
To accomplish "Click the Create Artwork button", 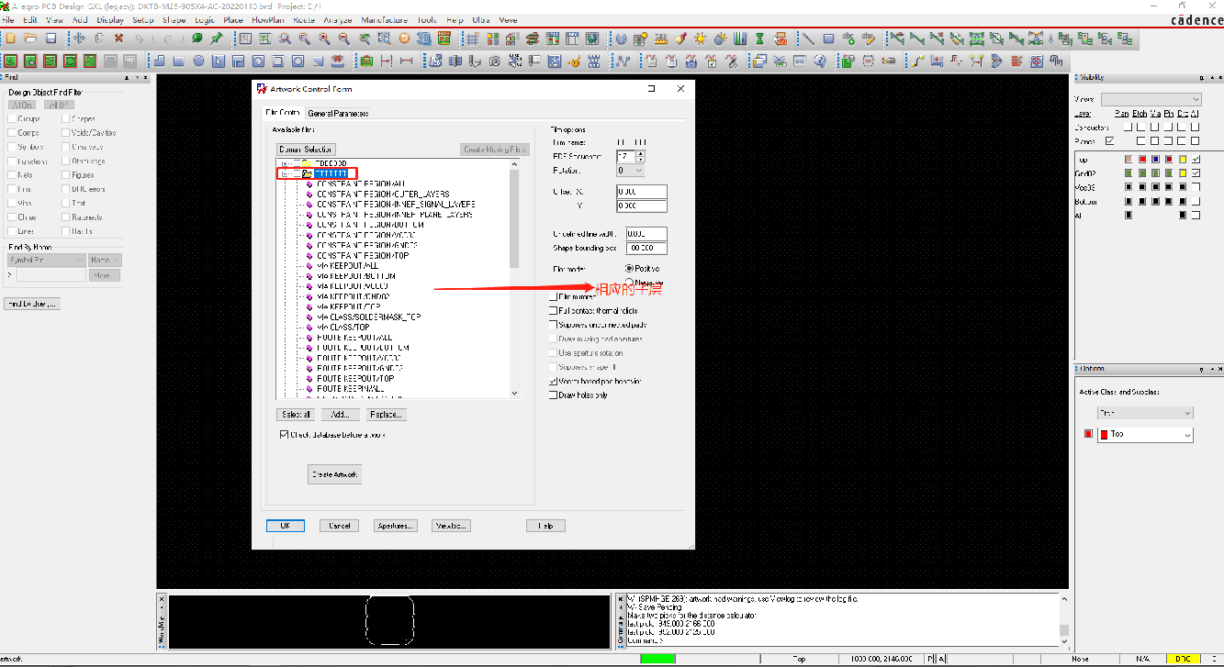I will (x=334, y=474).
